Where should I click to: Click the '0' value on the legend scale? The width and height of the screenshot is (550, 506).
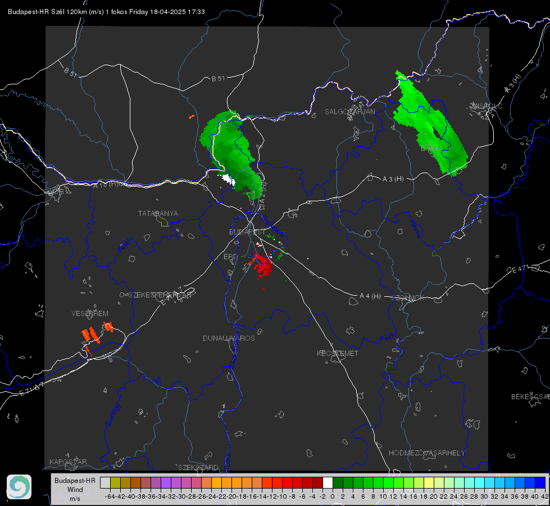(333, 496)
